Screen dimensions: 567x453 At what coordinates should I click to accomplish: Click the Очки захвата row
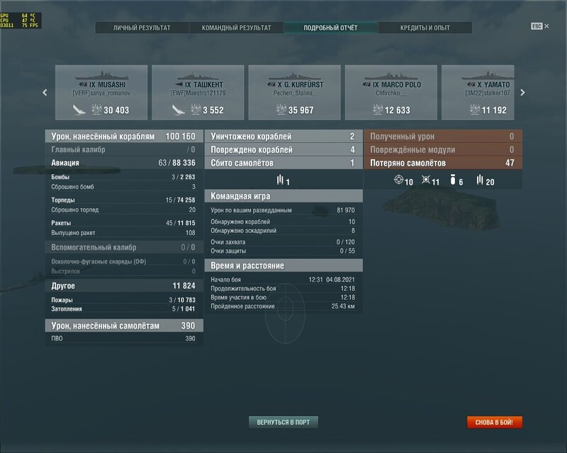click(283, 242)
